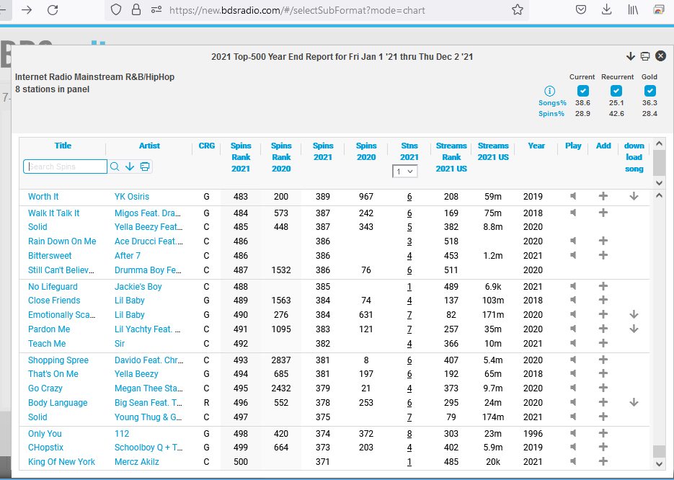The height and width of the screenshot is (480, 674).
Task: Click the info icon beside Songs%
Action: click(549, 91)
